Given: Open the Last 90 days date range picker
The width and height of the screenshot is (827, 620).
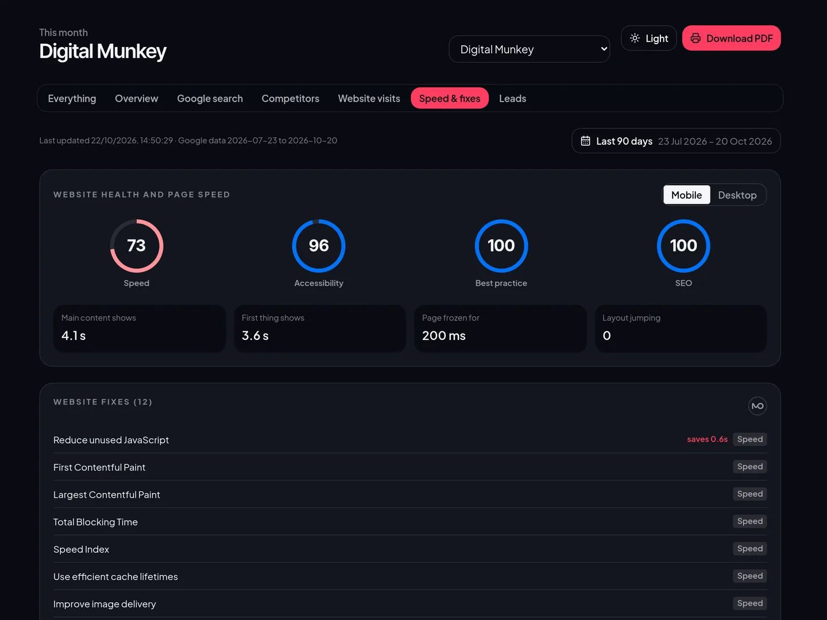Looking at the screenshot, I should tap(676, 141).
